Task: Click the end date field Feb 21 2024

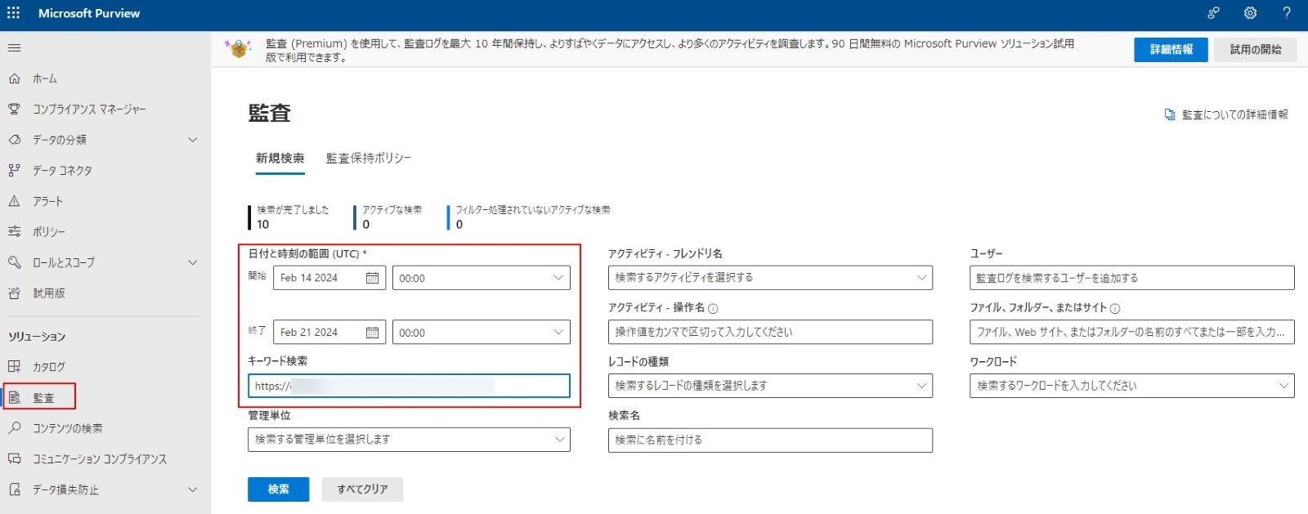Action: click(329, 333)
